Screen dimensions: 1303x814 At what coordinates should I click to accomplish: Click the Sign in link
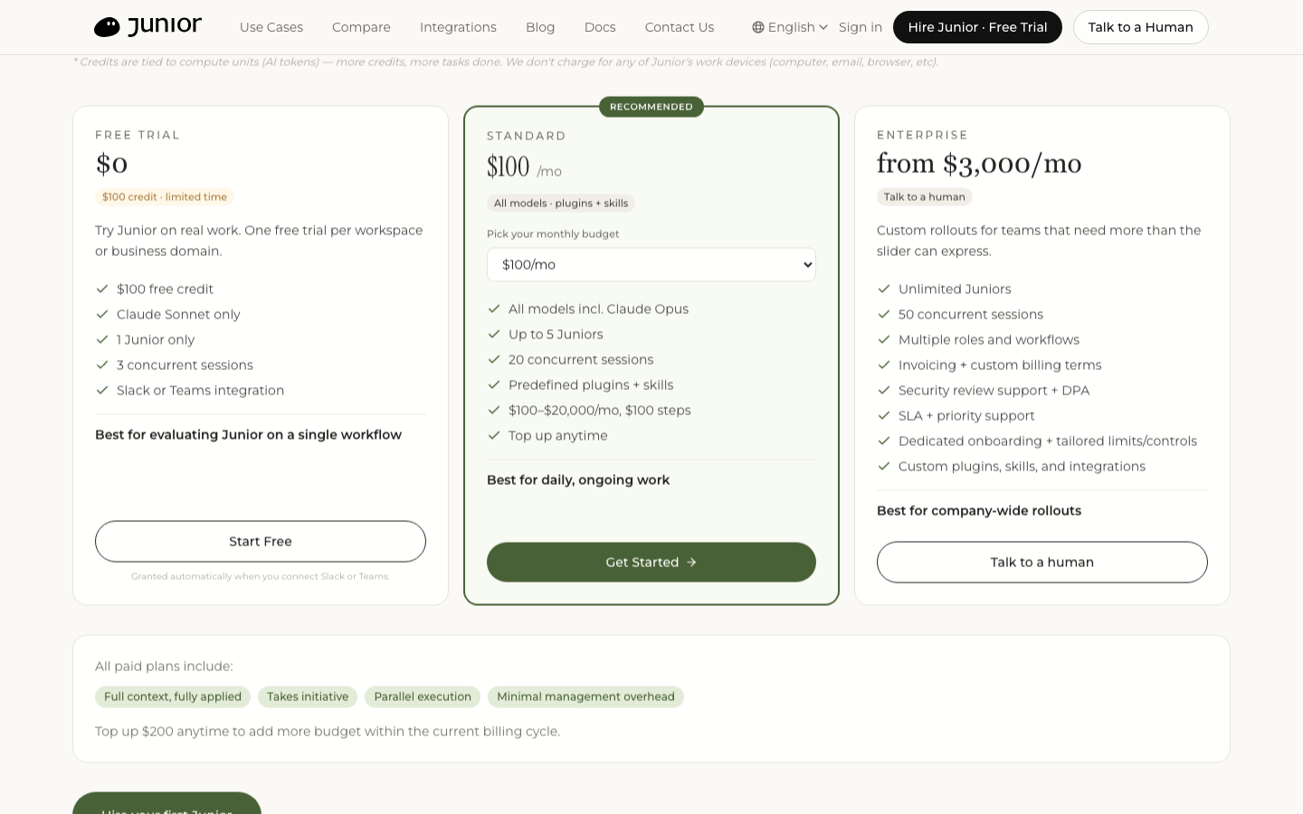pyautogui.click(x=861, y=27)
